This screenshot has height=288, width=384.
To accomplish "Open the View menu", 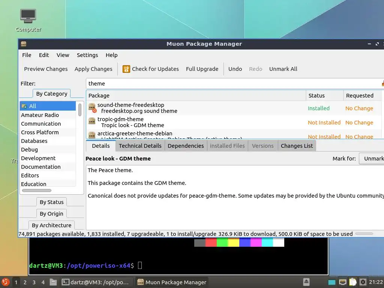I will (63, 55).
